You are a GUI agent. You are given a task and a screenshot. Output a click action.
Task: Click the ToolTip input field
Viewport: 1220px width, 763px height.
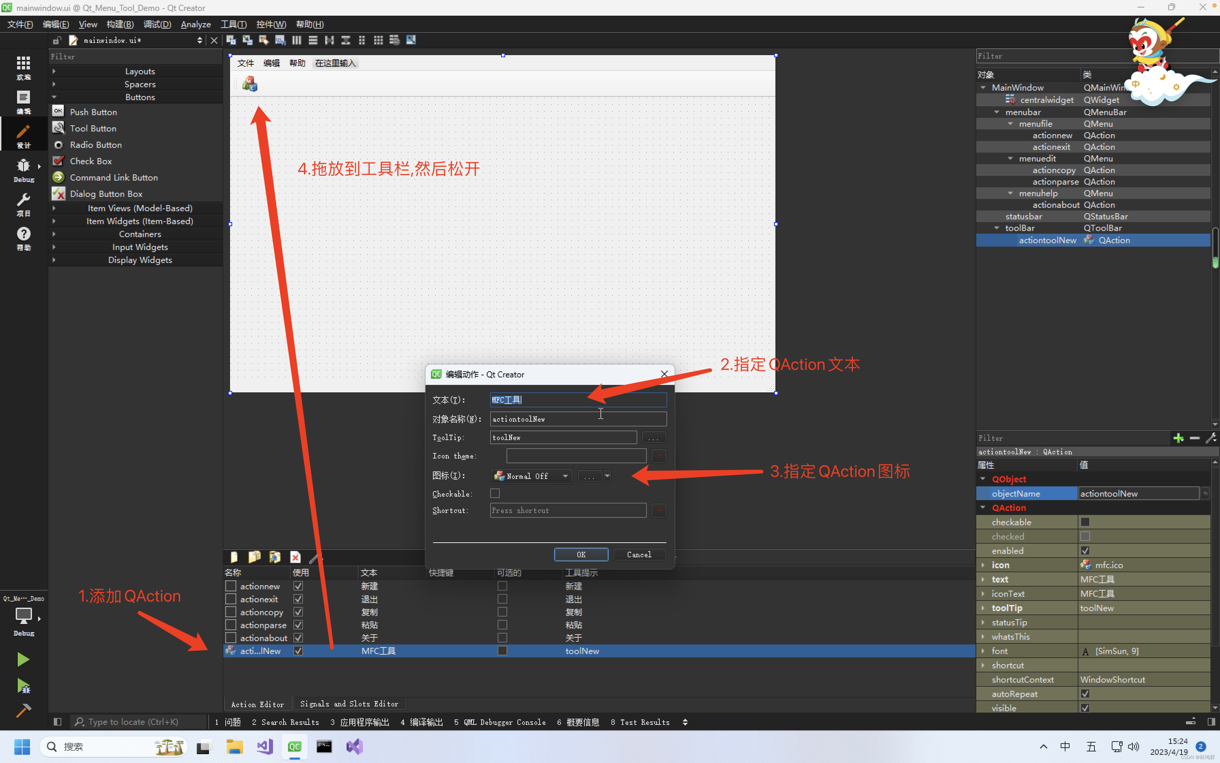coord(563,437)
